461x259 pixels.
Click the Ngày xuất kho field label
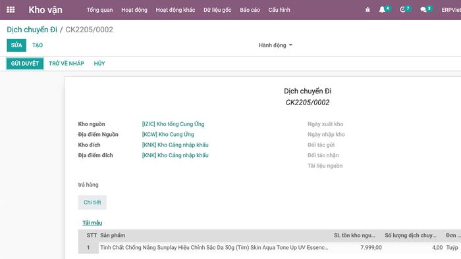(325, 124)
